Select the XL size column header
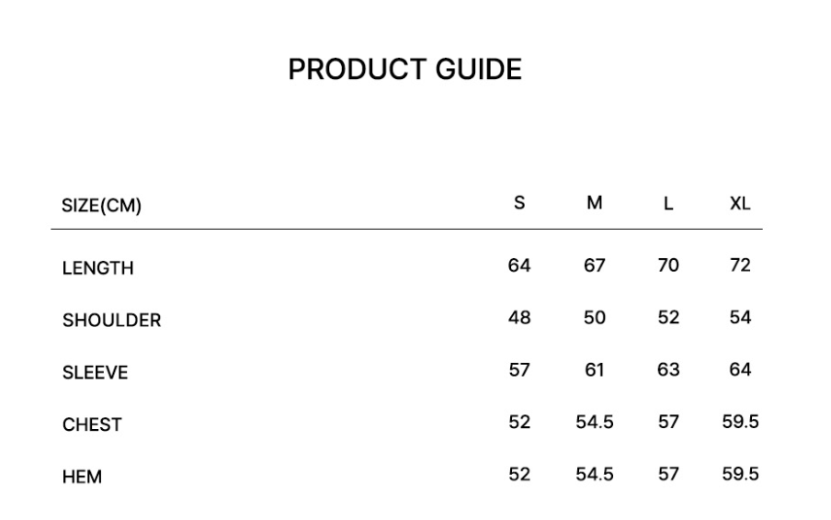This screenshot has height=520, width=831. point(740,204)
